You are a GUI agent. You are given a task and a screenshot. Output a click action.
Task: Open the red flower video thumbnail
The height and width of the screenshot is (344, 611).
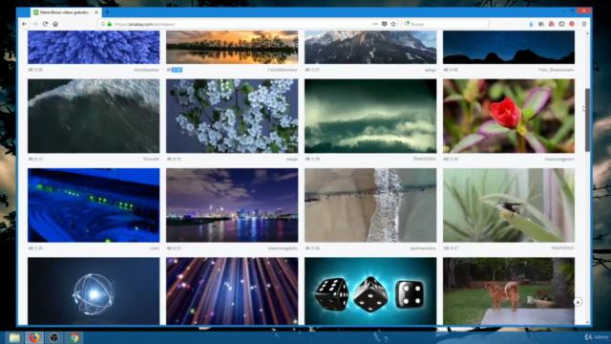click(x=509, y=116)
